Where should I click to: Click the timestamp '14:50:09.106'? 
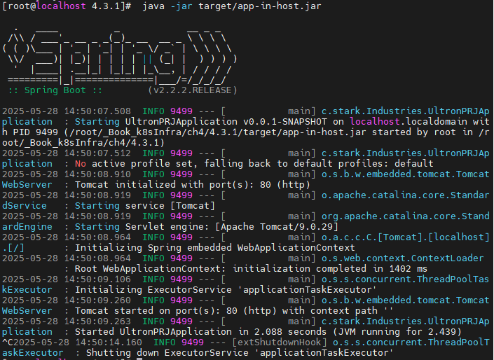[97, 279]
